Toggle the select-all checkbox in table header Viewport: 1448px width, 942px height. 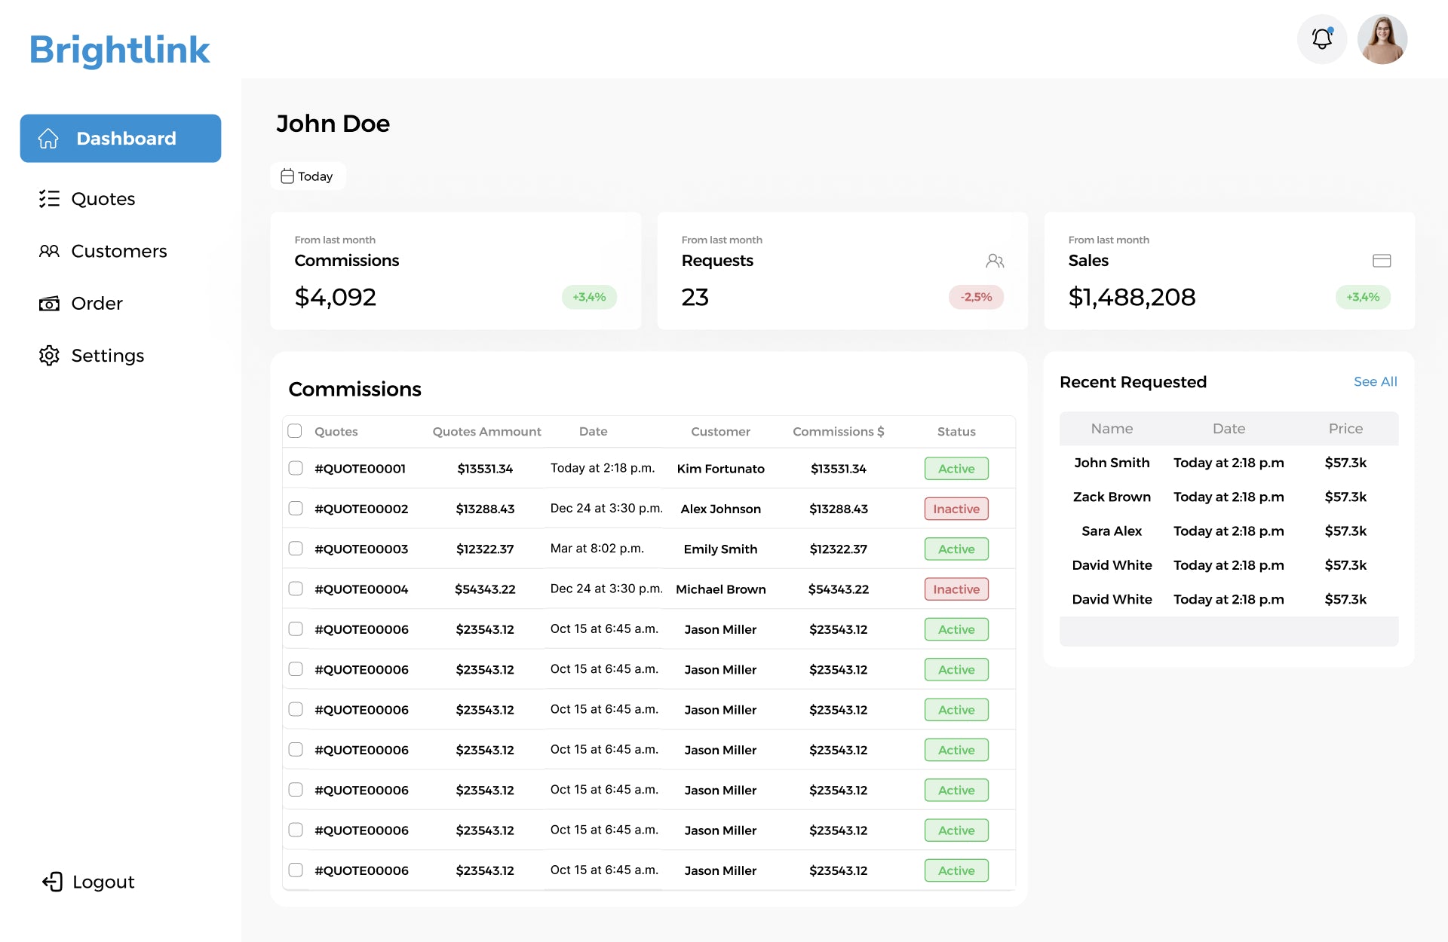pyautogui.click(x=295, y=431)
